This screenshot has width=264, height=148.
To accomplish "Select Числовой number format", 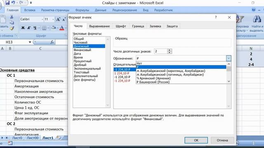I will [x=80, y=42].
